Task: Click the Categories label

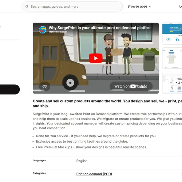Action: (x=39, y=173)
